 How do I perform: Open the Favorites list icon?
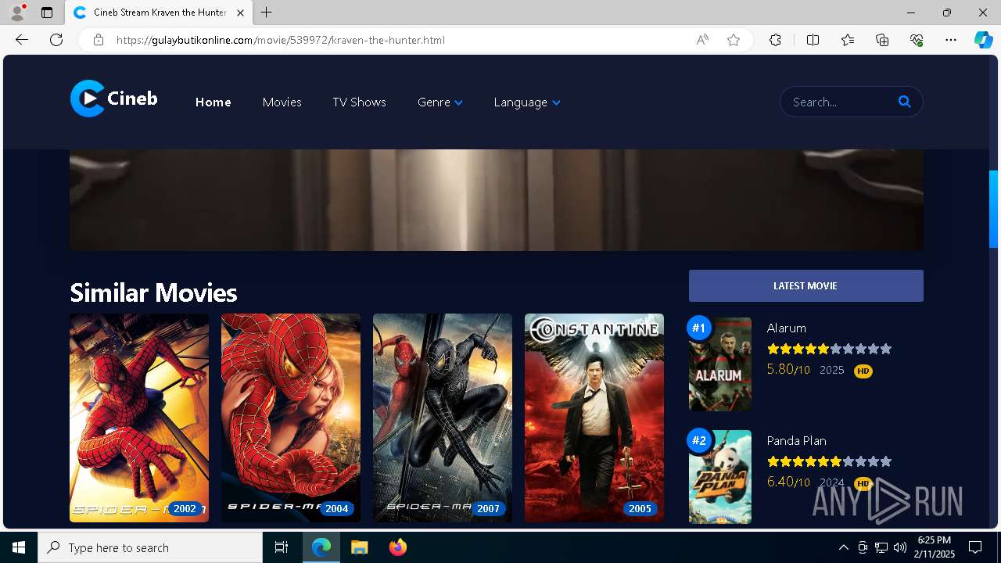(x=848, y=40)
